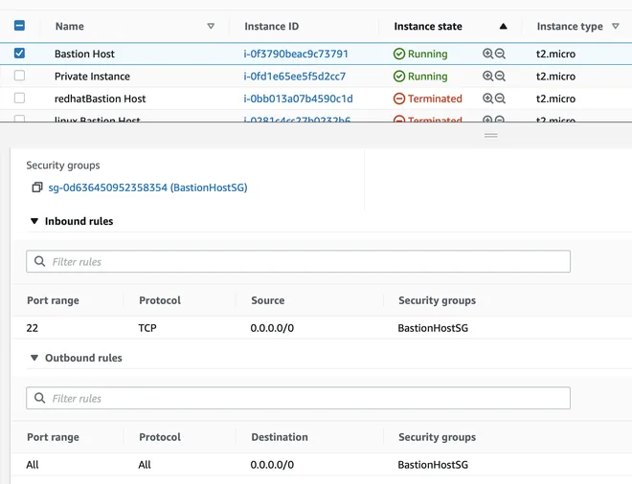This screenshot has height=484, width=632.
Task: Zoom out filter icon for Private Instance state
Action: point(500,77)
